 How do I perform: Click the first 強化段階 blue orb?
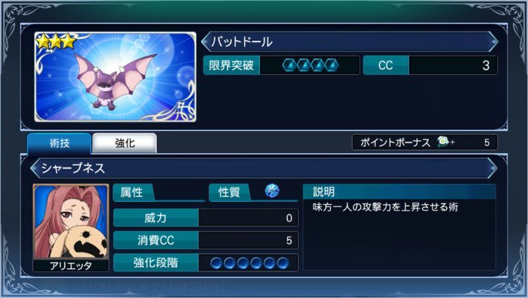(x=216, y=263)
